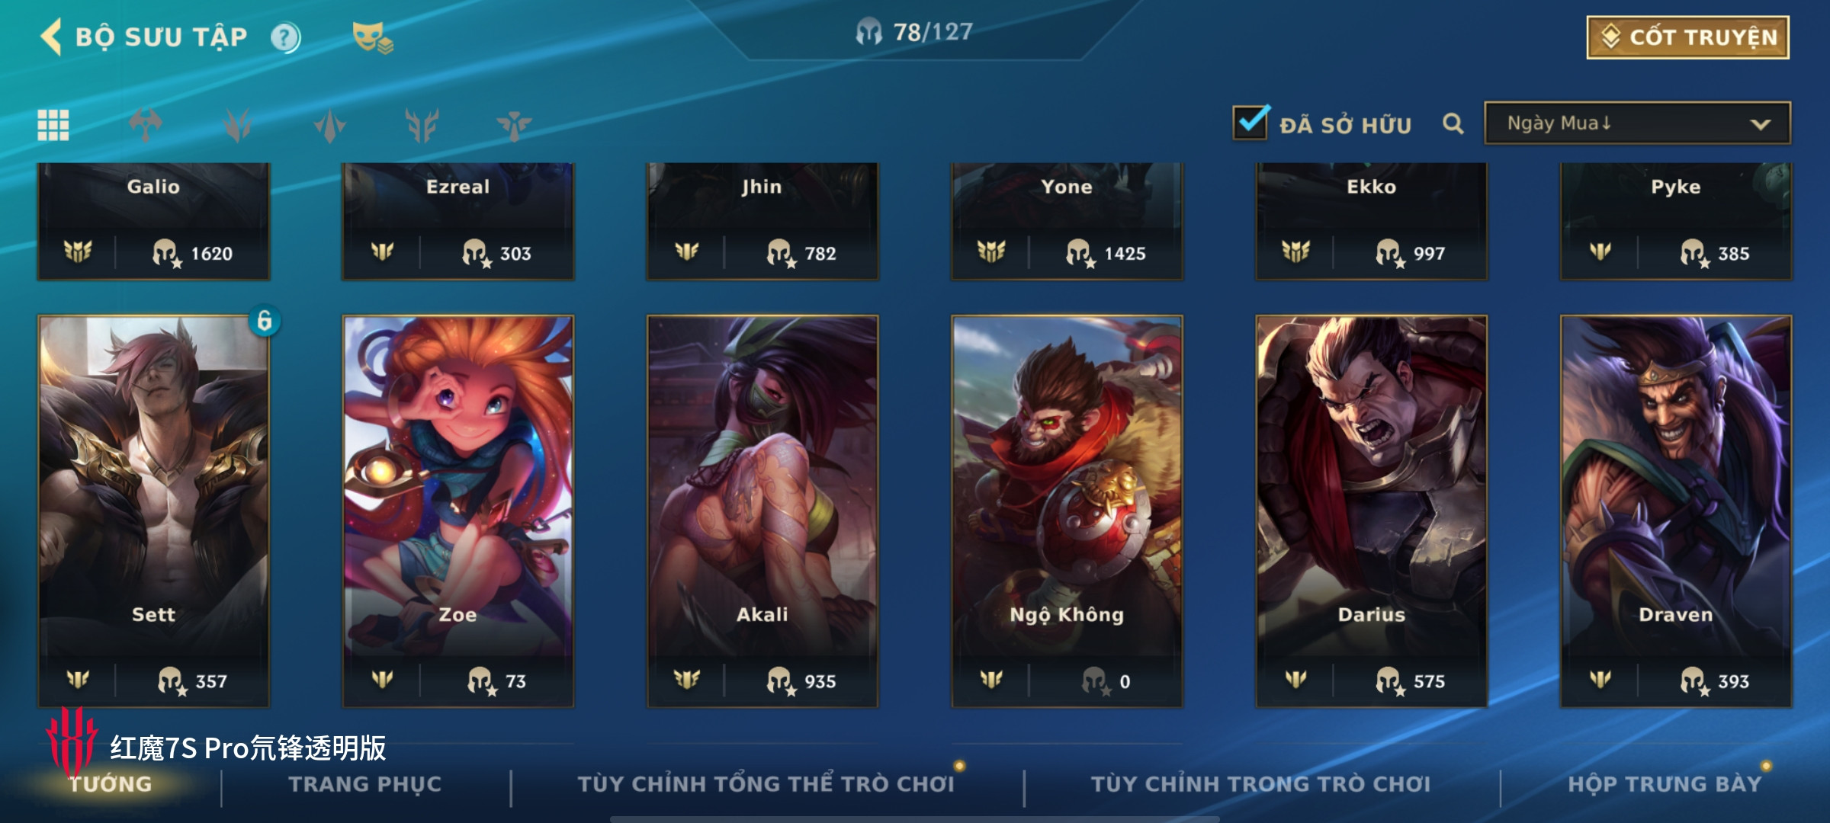
Task: Open the question mark help icon
Action: 286,37
